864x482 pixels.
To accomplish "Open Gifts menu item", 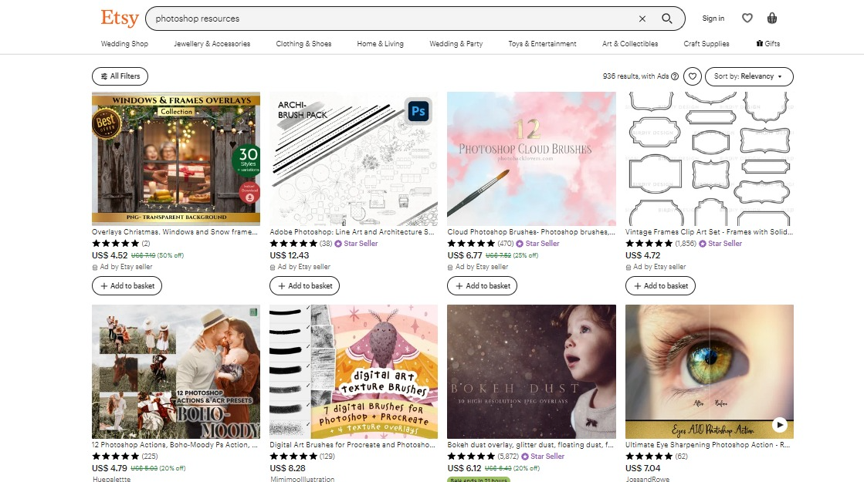I will pyautogui.click(x=768, y=43).
